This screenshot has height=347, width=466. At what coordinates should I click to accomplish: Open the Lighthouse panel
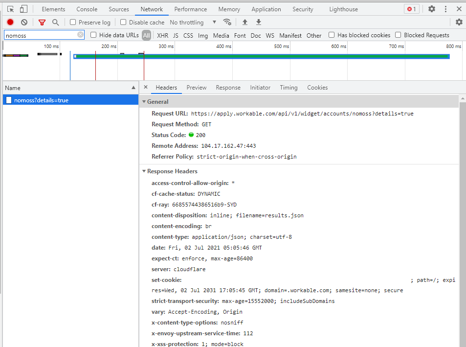(x=343, y=9)
